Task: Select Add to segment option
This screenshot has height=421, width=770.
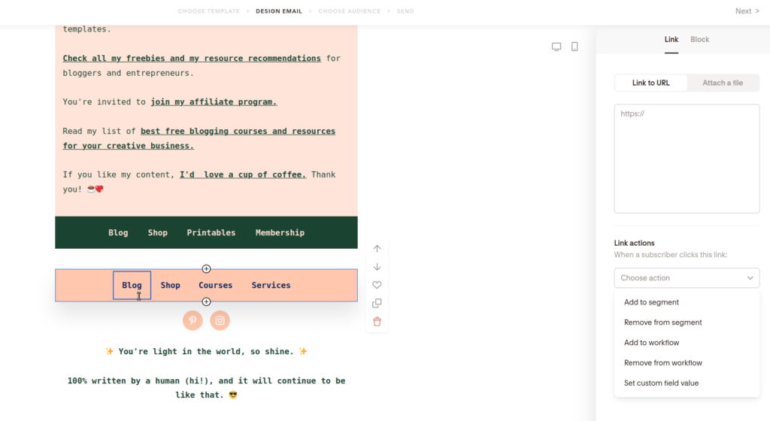Action: point(651,302)
